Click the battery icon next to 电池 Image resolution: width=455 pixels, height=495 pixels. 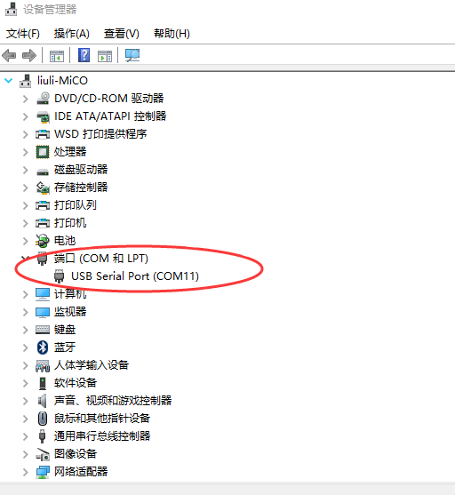click(43, 241)
